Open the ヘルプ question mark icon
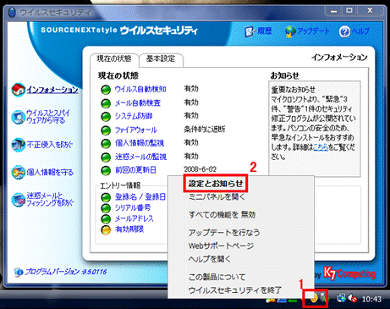 tap(344, 31)
